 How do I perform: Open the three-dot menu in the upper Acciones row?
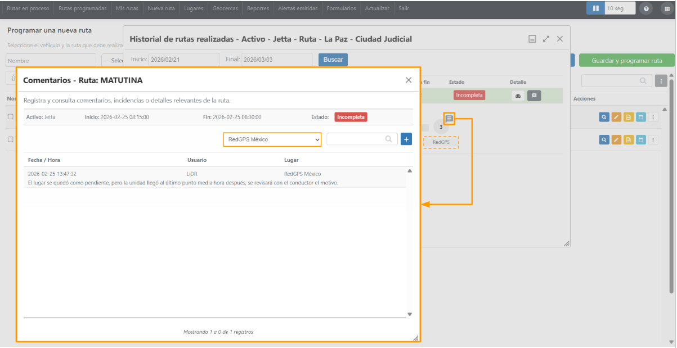(653, 117)
